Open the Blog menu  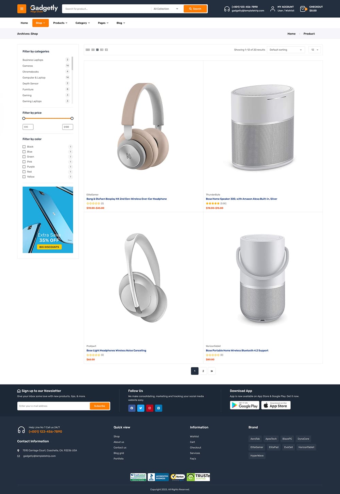pyautogui.click(x=121, y=23)
